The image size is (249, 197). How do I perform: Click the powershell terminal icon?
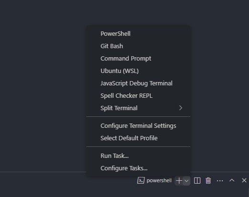pyautogui.click(x=141, y=180)
